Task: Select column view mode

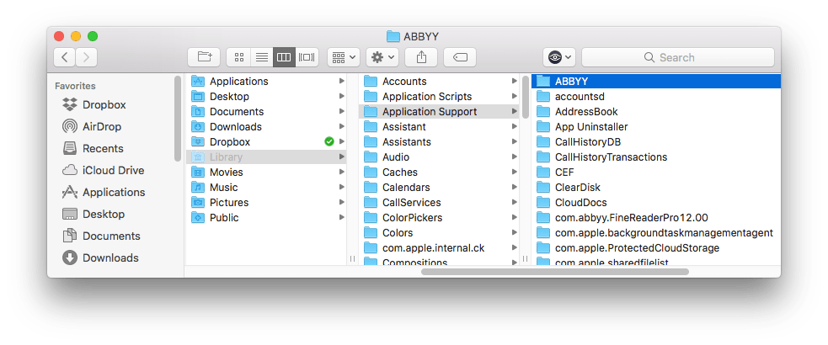Action: [x=284, y=57]
